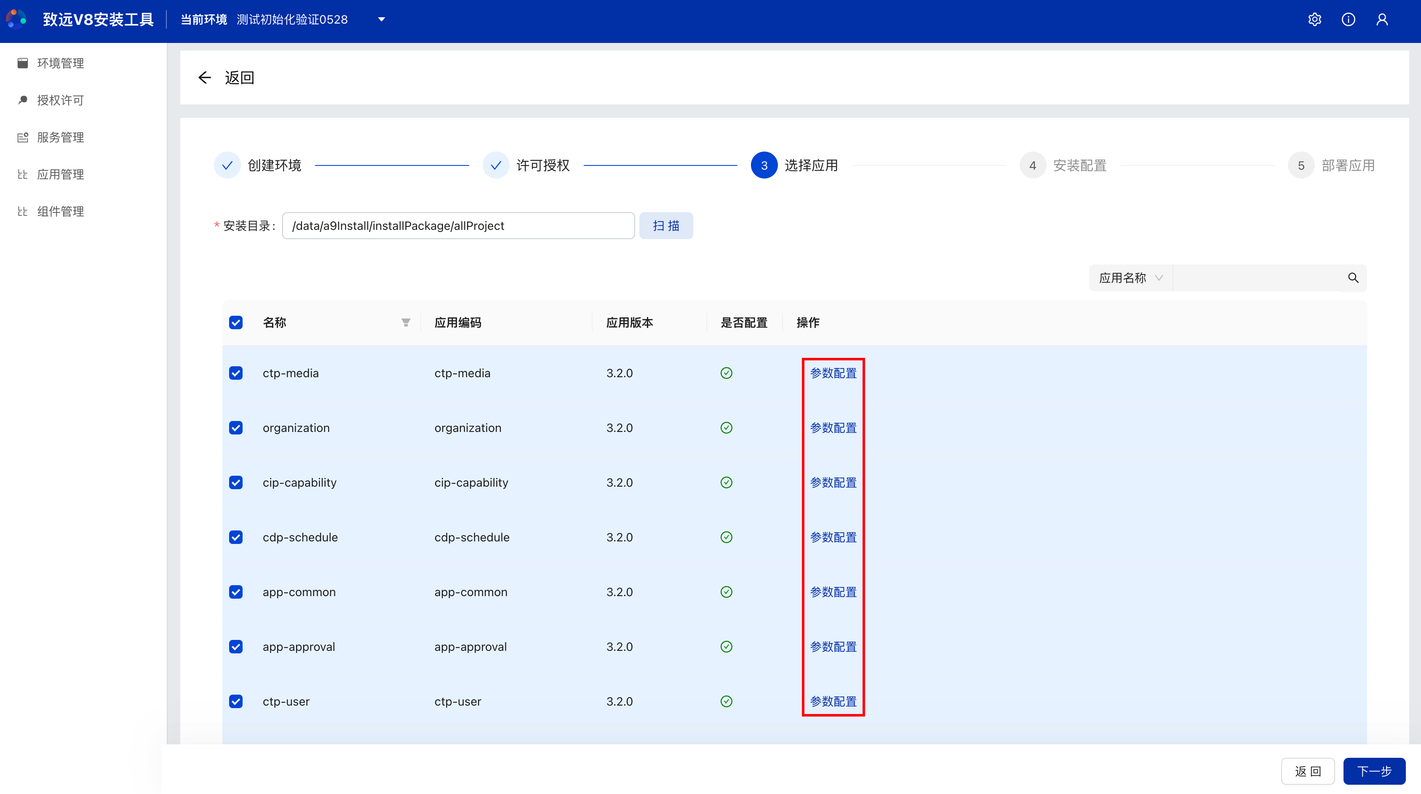This screenshot has height=794, width=1421.
Task: Click configured status icon for app-common
Action: click(x=727, y=592)
